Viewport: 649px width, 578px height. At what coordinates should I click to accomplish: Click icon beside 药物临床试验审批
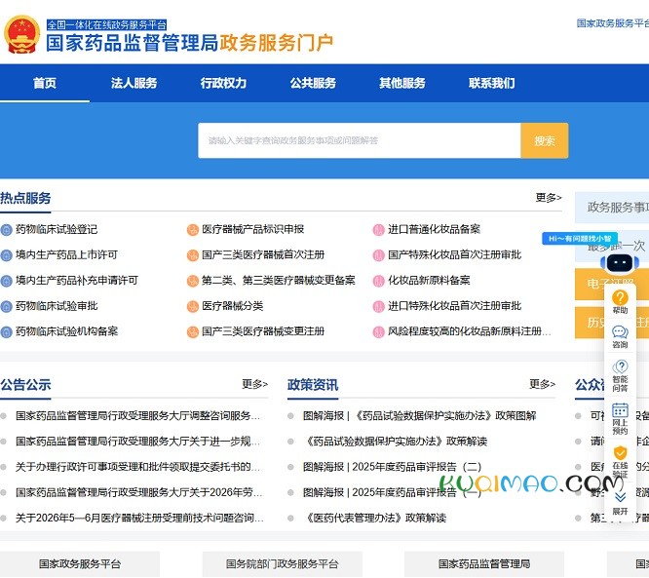(6, 306)
